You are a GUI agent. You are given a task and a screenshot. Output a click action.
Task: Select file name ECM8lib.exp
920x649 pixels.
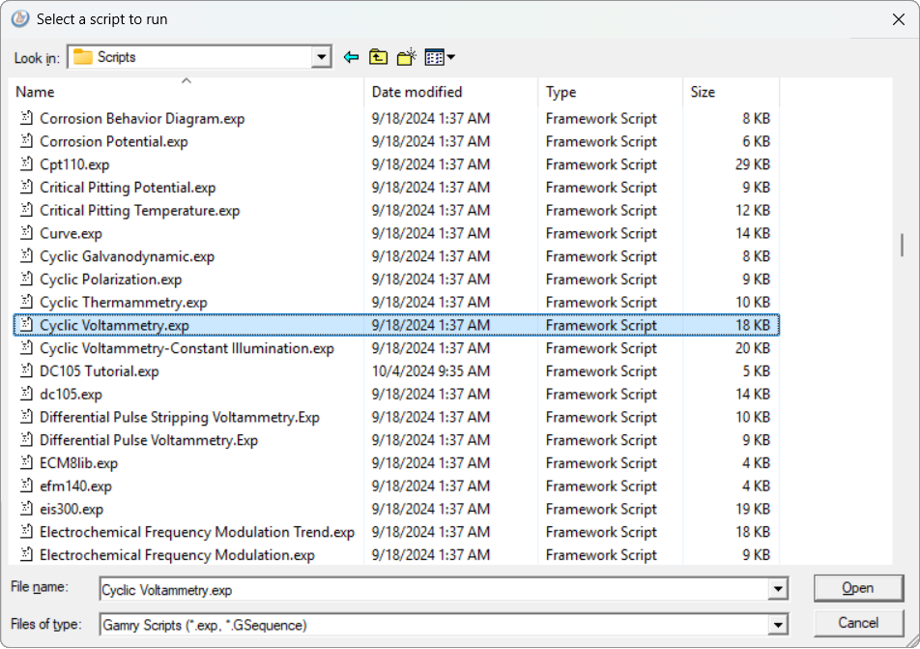tap(78, 463)
